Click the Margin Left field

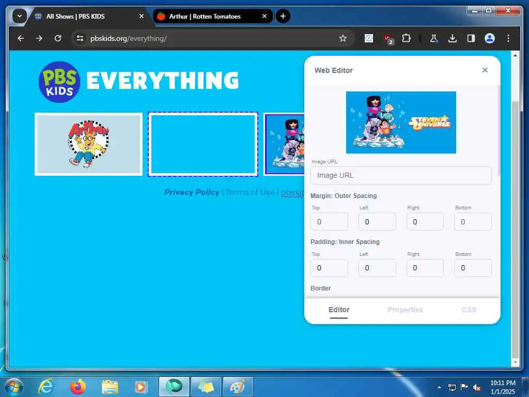[377, 222]
